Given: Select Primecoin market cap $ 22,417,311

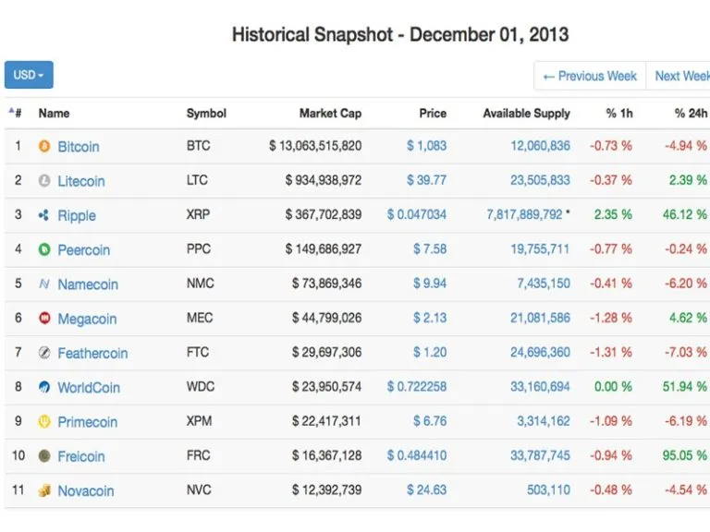Looking at the screenshot, I should (x=326, y=421).
